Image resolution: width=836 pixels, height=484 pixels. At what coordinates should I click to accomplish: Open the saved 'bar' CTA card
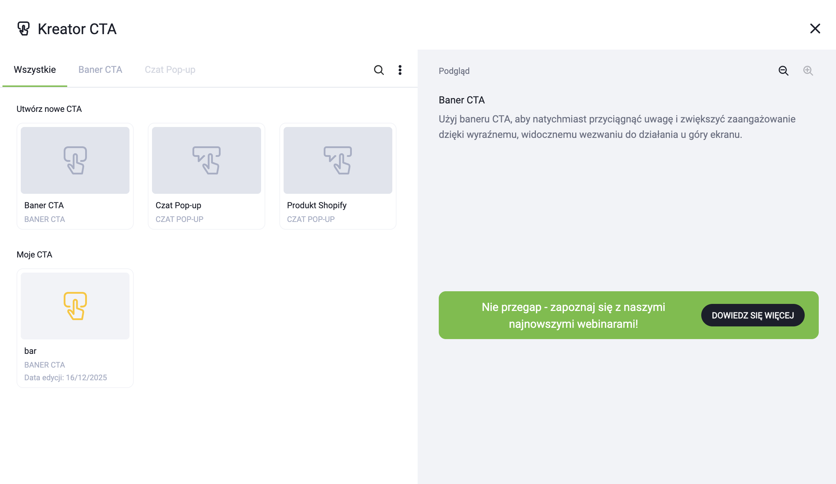pos(31,351)
